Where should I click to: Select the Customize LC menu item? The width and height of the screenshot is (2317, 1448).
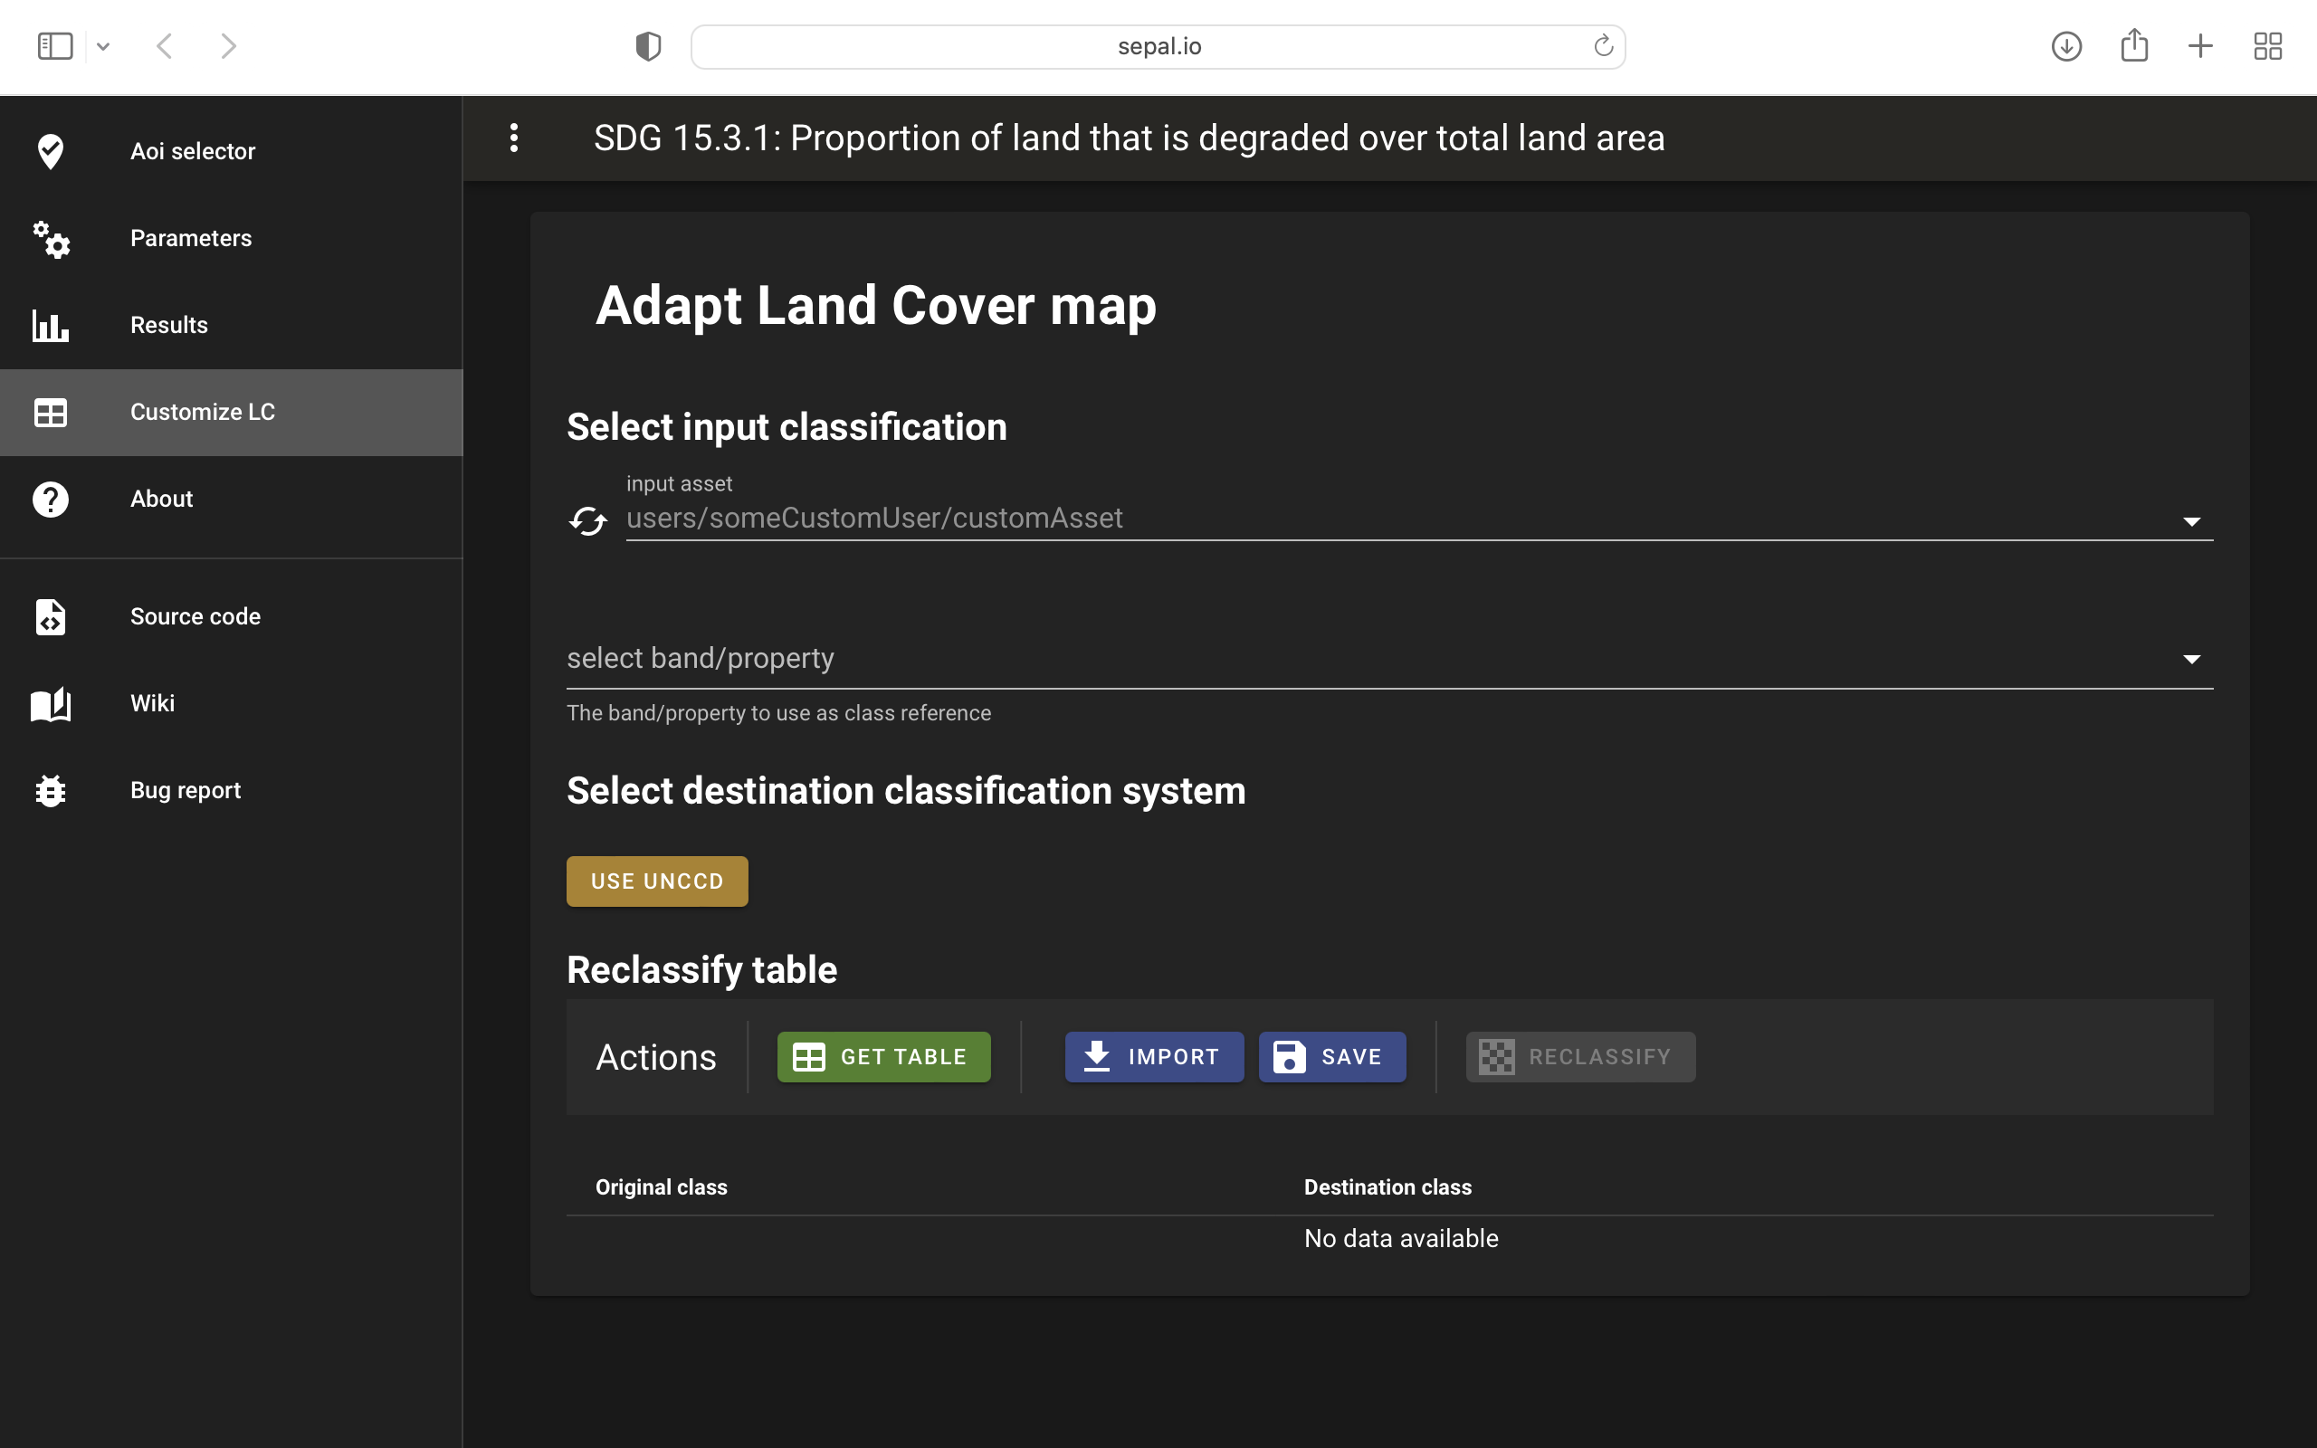pyautogui.click(x=202, y=412)
